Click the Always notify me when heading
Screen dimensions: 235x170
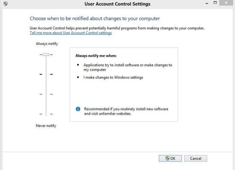(x=96, y=56)
